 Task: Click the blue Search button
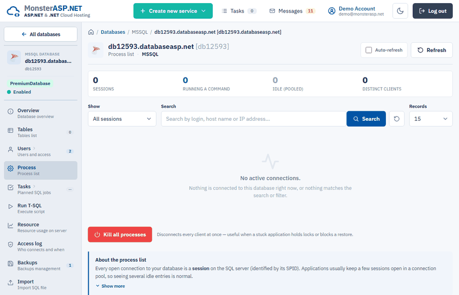(366, 119)
